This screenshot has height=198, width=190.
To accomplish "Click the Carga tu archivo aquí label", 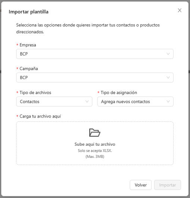I will [x=40, y=116].
